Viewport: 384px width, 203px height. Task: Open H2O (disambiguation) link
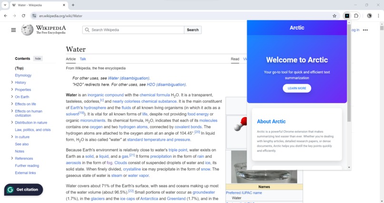tap(166, 85)
